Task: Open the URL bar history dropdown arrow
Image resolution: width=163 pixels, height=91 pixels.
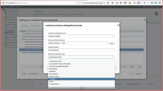Action: (x=75, y=3)
